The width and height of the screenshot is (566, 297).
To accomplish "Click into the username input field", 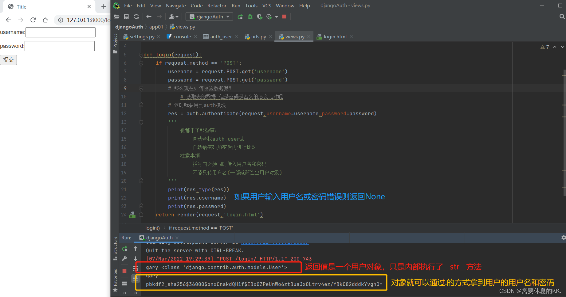I will 61,32.
